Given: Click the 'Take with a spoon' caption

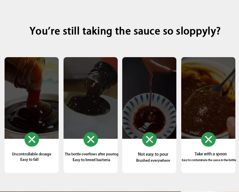Looking at the screenshot, I should (x=211, y=154).
